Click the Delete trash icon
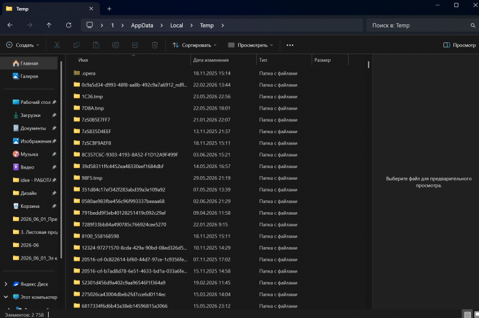Image resolution: width=479 pixels, height=318 pixels. point(155,45)
